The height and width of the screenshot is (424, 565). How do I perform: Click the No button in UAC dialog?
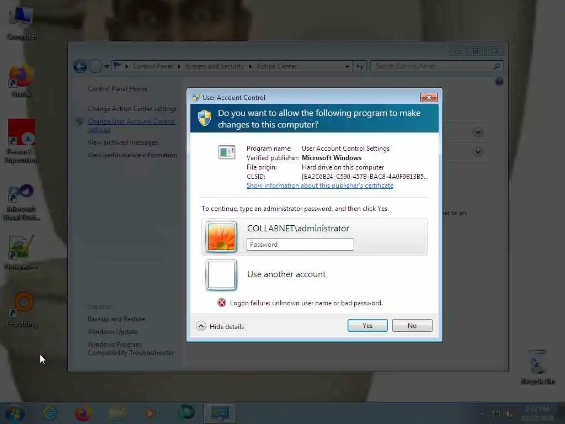click(412, 326)
